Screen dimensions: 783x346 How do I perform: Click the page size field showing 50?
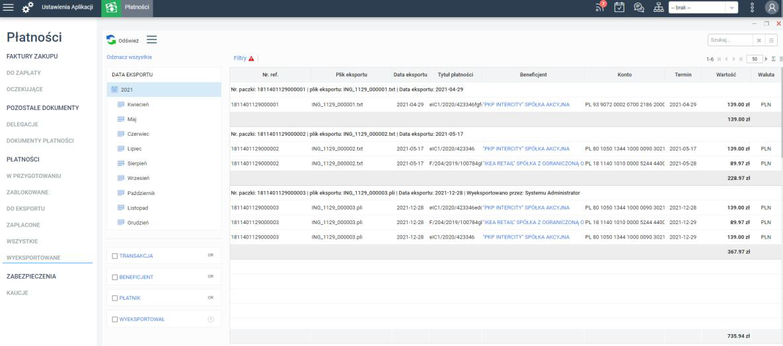coord(755,59)
